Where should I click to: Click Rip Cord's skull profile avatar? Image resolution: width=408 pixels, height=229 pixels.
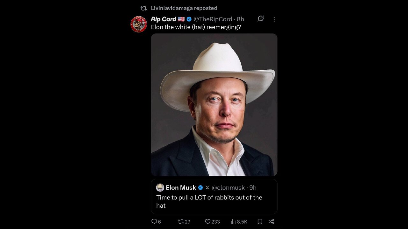pyautogui.click(x=139, y=24)
